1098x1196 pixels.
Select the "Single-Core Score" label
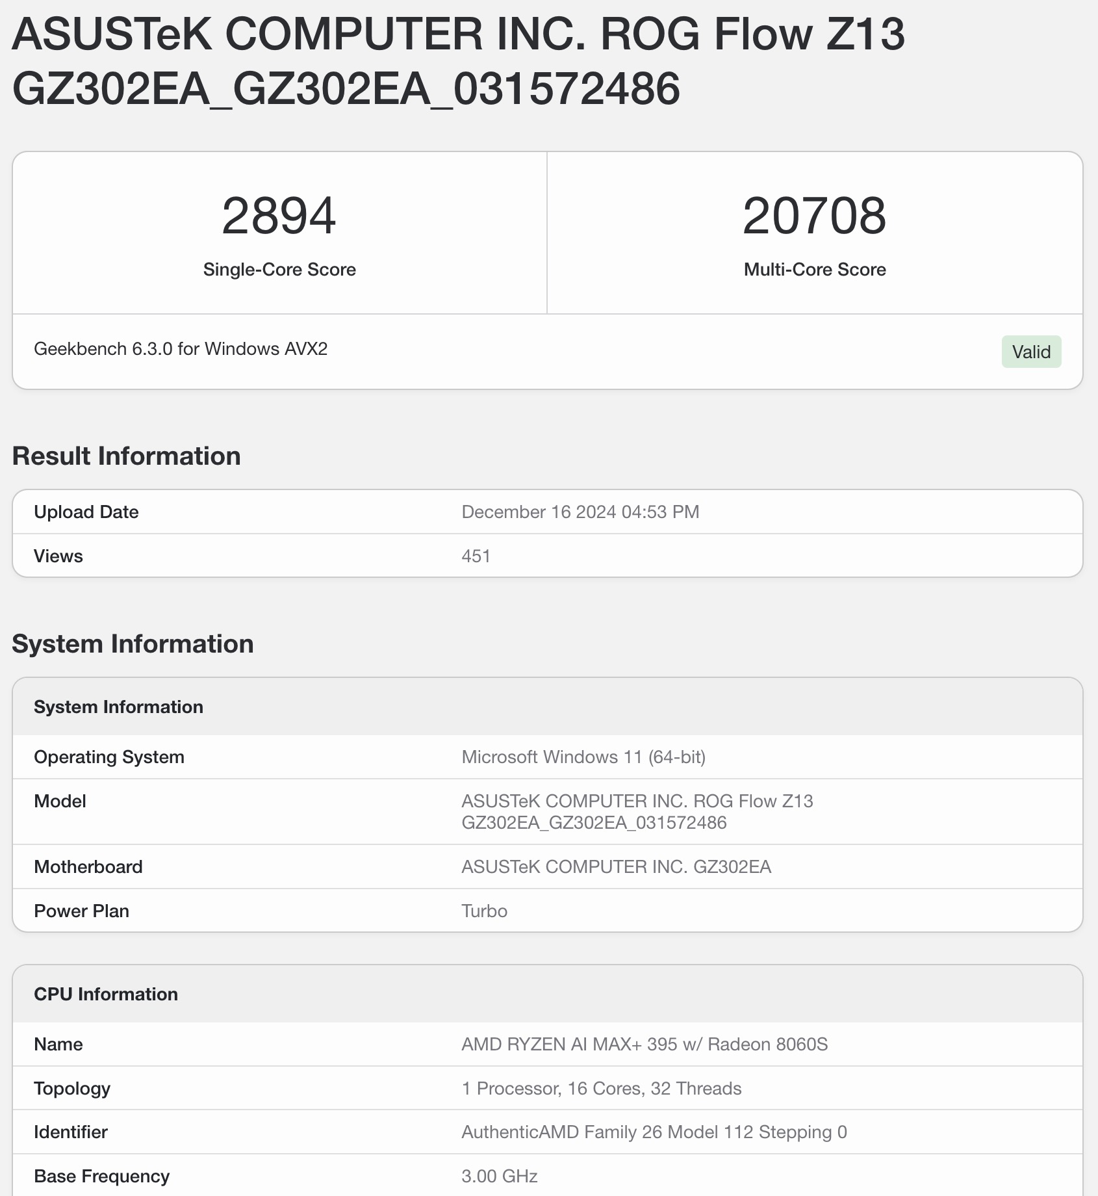point(279,270)
